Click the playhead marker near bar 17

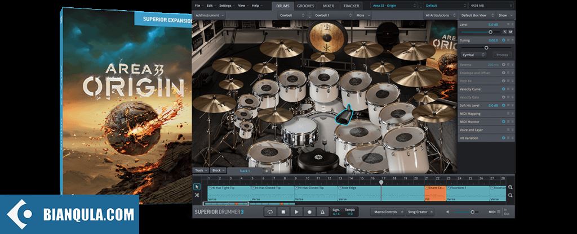tap(381, 182)
